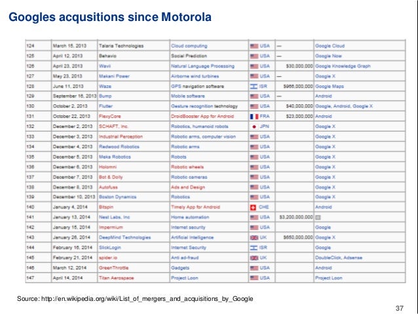418x314 pixels.
Task: Open the Natural Language Processing link
Action: click(x=203, y=66)
